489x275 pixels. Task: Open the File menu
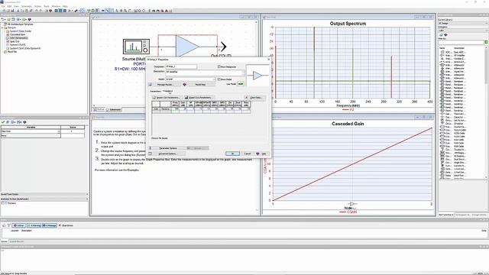tap(3, 6)
